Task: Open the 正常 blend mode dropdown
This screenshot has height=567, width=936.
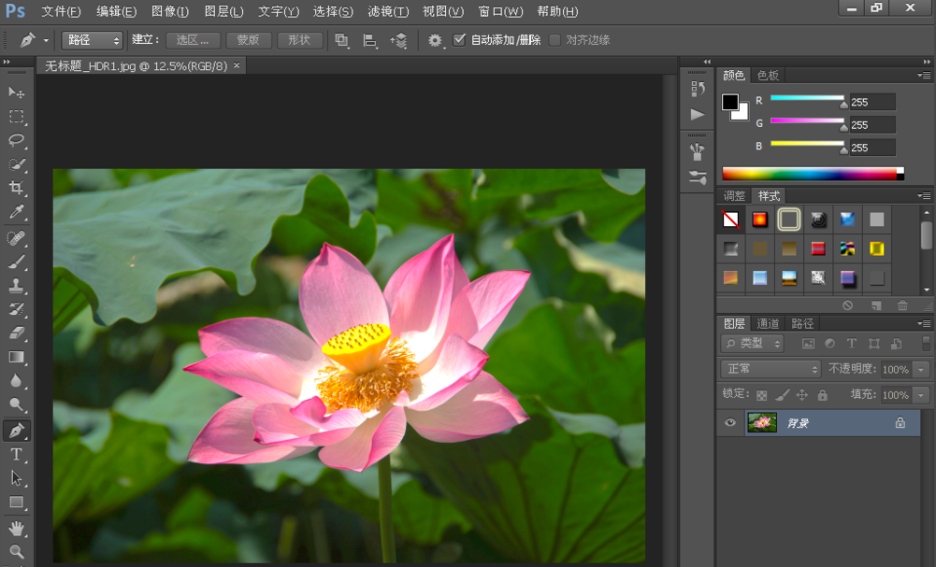Action: [x=770, y=369]
